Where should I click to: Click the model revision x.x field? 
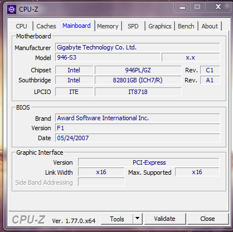[x=191, y=57]
